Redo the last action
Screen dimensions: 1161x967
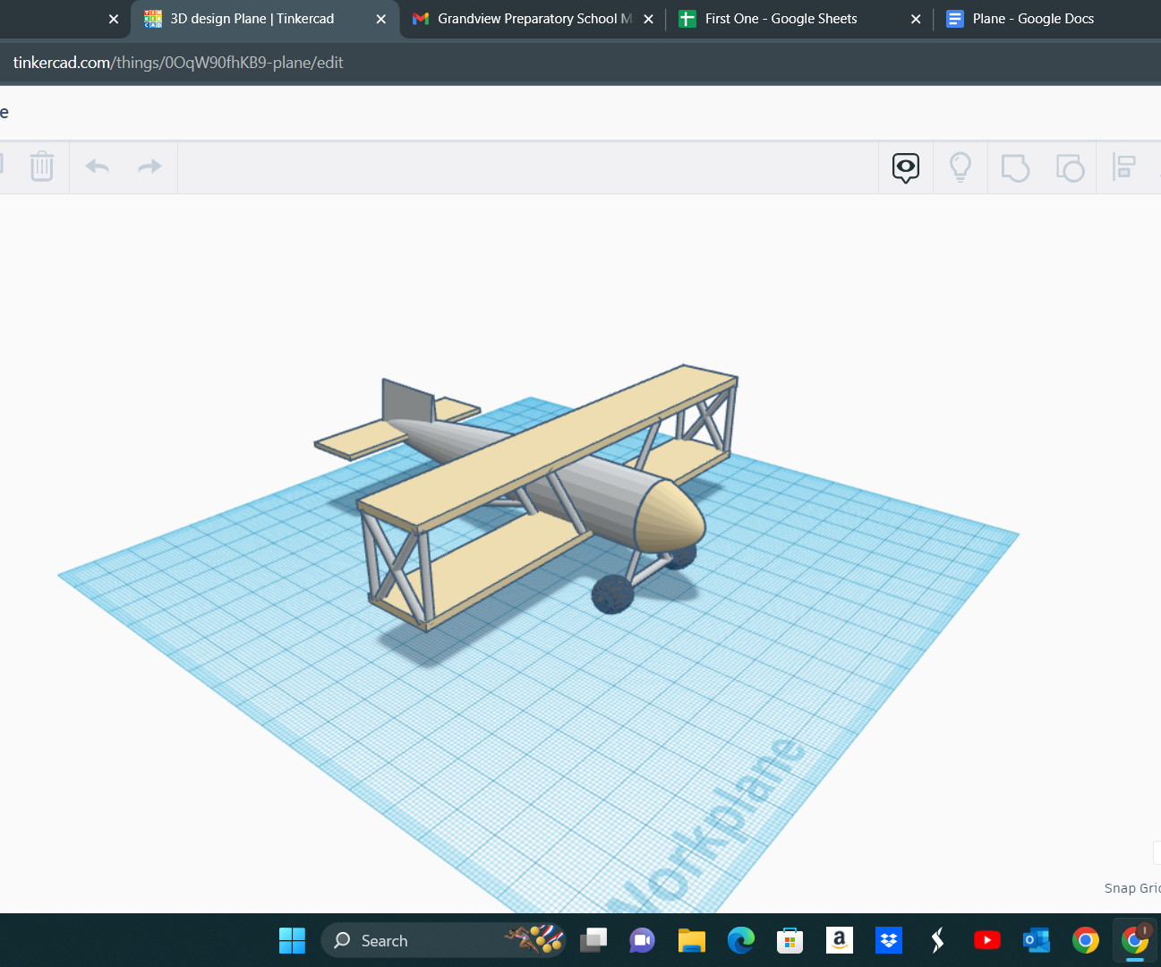pyautogui.click(x=148, y=167)
